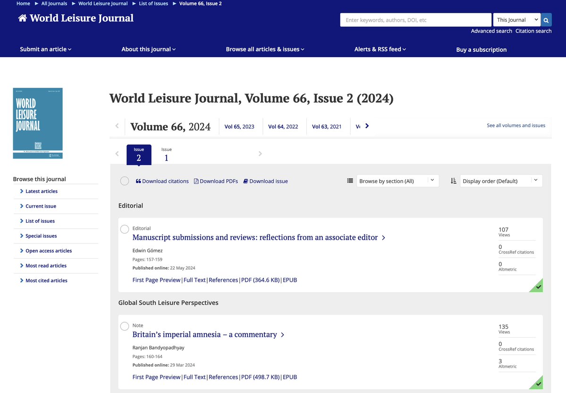The width and height of the screenshot is (566, 393).
Task: Select the Issue 2 tab
Action: pos(139,154)
